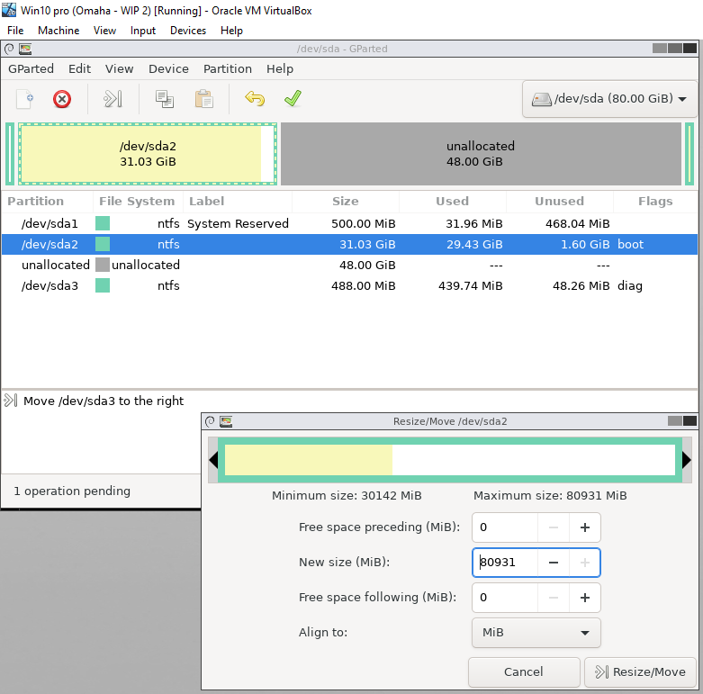
Task: Click the Paste partition toolbar icon
Action: click(x=204, y=99)
